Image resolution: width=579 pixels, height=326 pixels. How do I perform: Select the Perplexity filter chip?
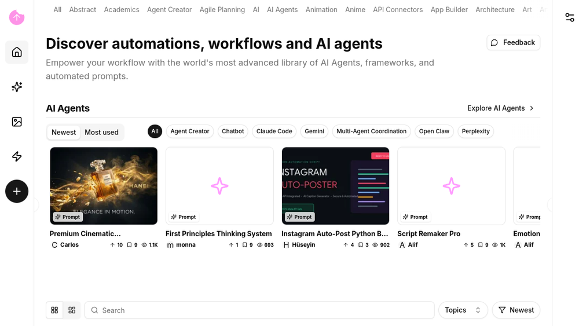tap(475, 131)
